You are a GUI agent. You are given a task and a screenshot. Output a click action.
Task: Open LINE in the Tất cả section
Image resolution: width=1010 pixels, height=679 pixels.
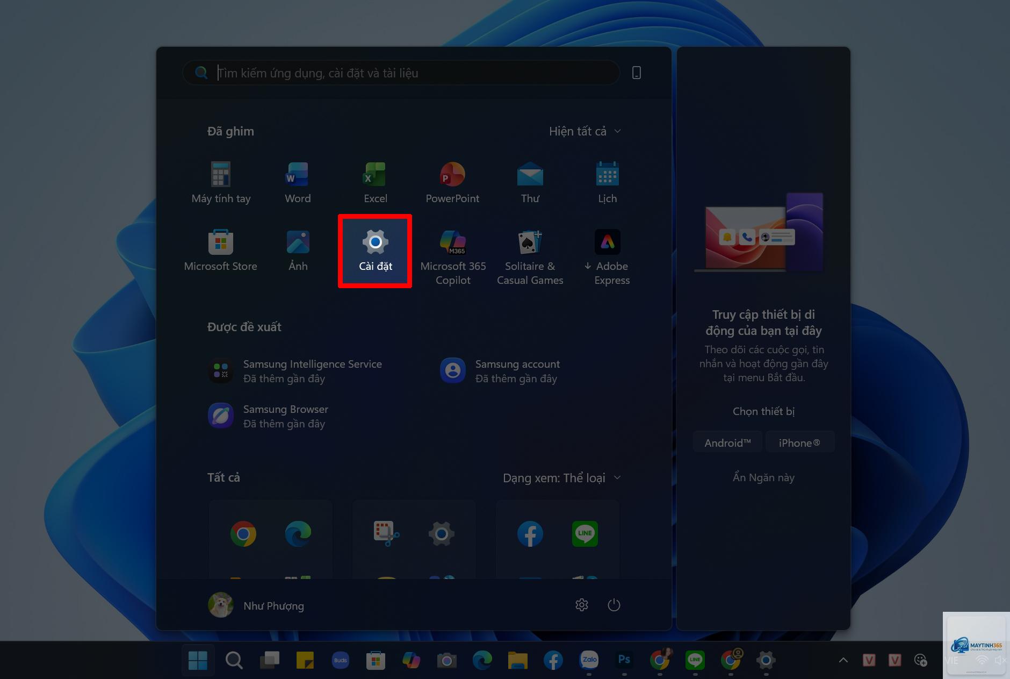585,534
